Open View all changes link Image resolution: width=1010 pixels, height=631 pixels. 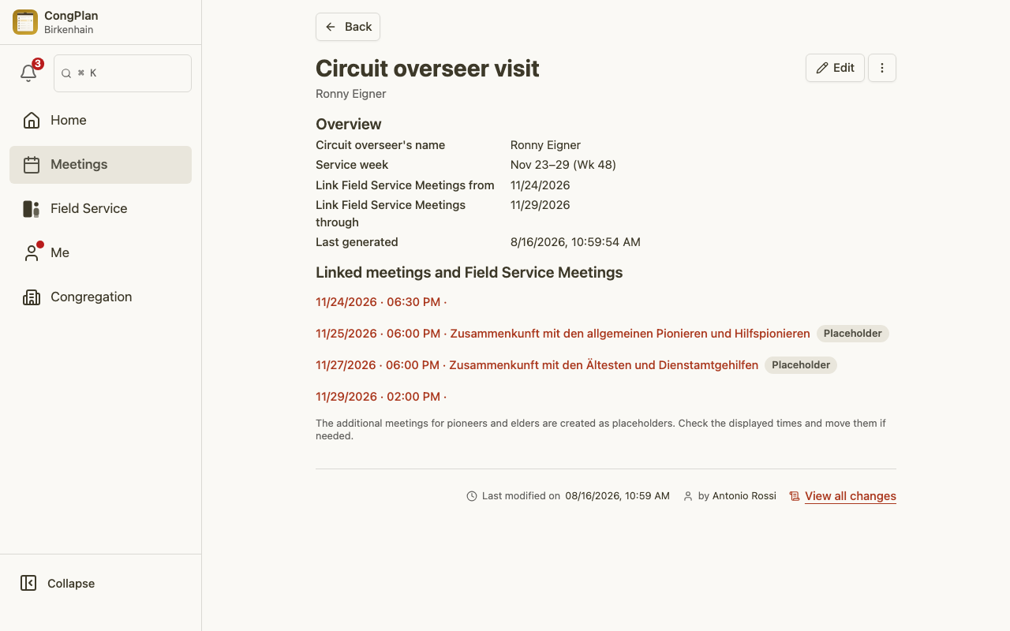coord(850,496)
